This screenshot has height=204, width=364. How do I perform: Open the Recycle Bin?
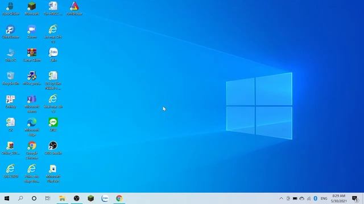[10, 78]
